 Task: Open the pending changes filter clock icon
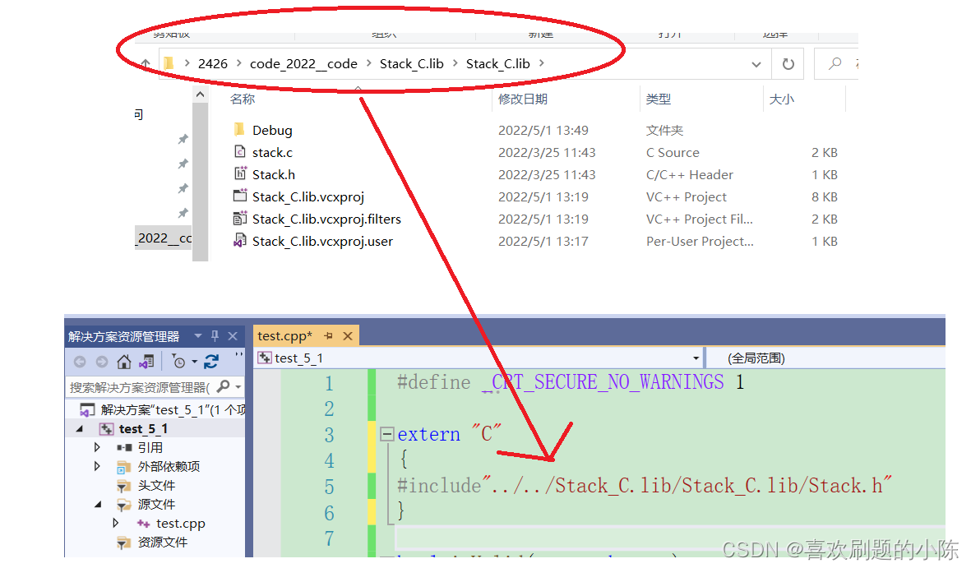(x=178, y=362)
